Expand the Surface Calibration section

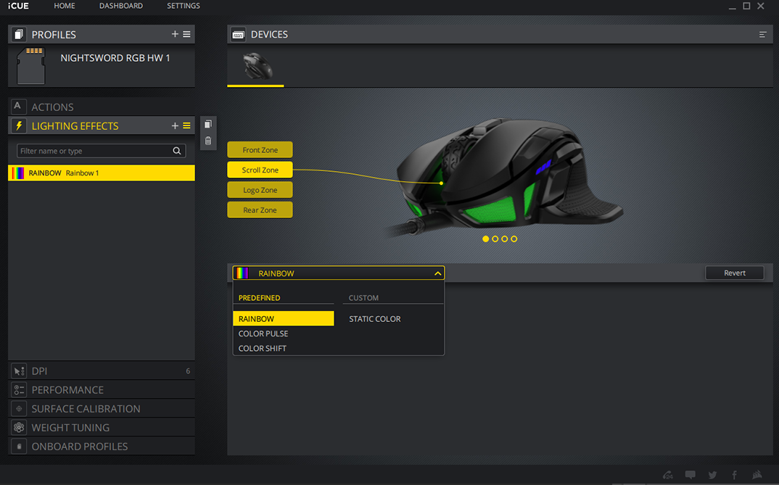(102, 408)
